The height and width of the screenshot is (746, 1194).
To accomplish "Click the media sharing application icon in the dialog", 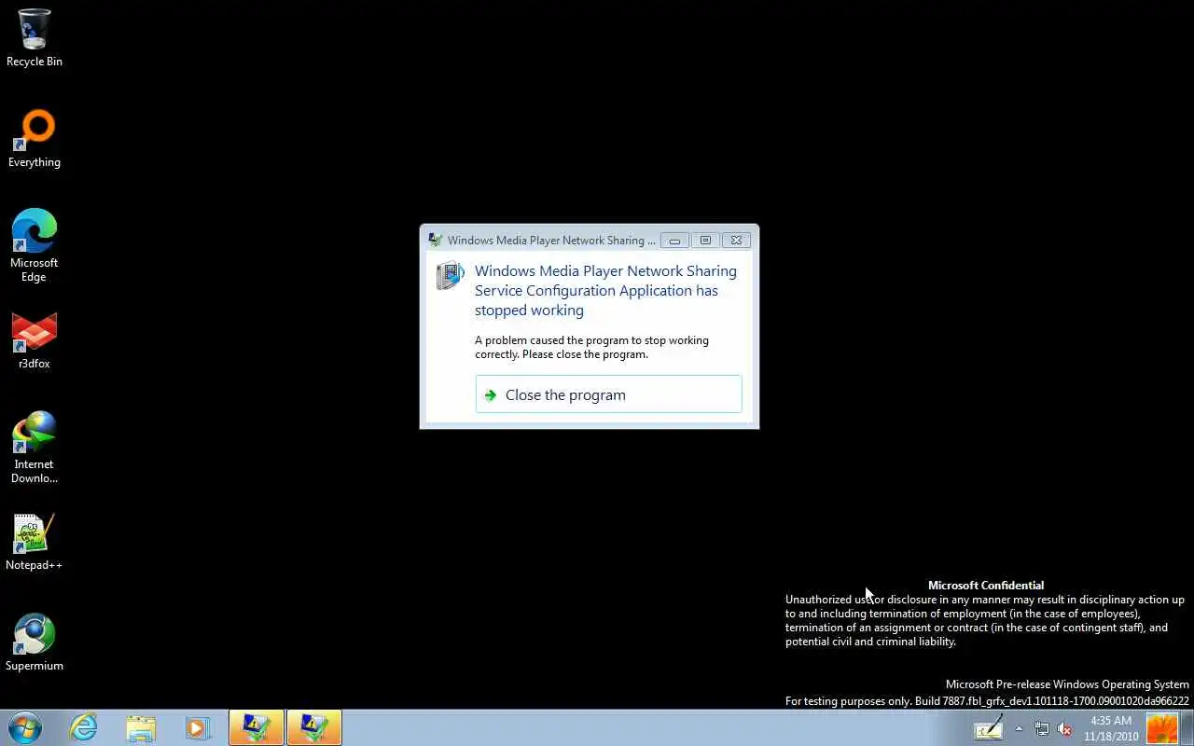I will [x=451, y=275].
